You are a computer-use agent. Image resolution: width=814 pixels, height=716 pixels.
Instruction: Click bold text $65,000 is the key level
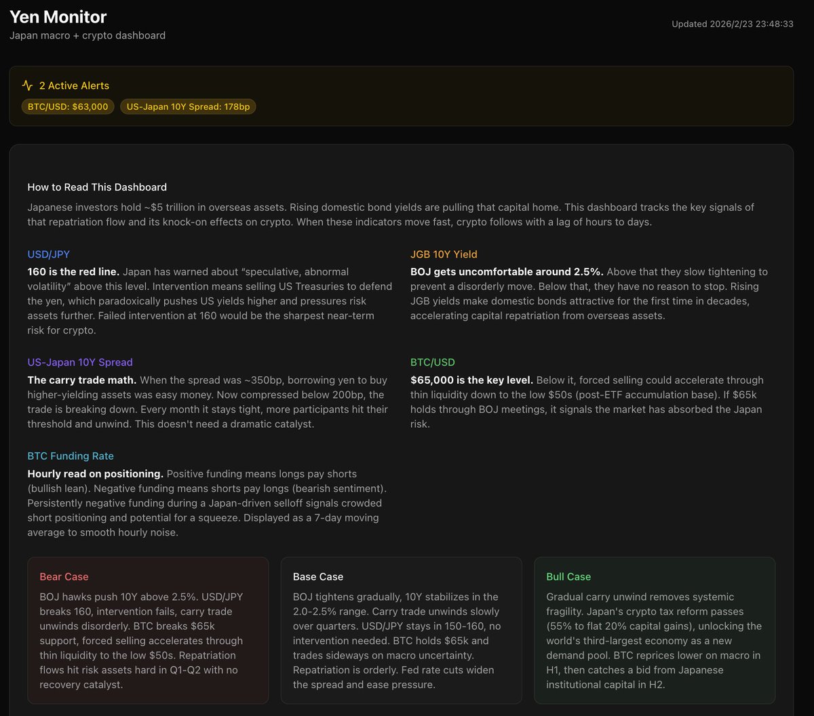471,380
